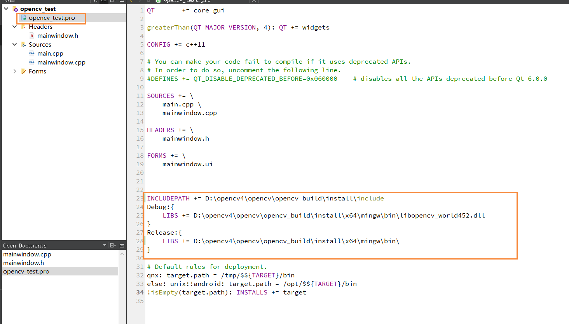This screenshot has width=569, height=324.
Task: Click the 'qnx: target.path' line
Action: (x=221, y=275)
